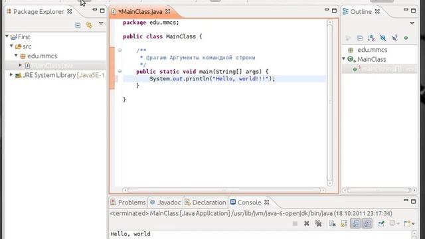This screenshot has width=425, height=239.
Task: Close the Console view tab
Action: (267, 202)
